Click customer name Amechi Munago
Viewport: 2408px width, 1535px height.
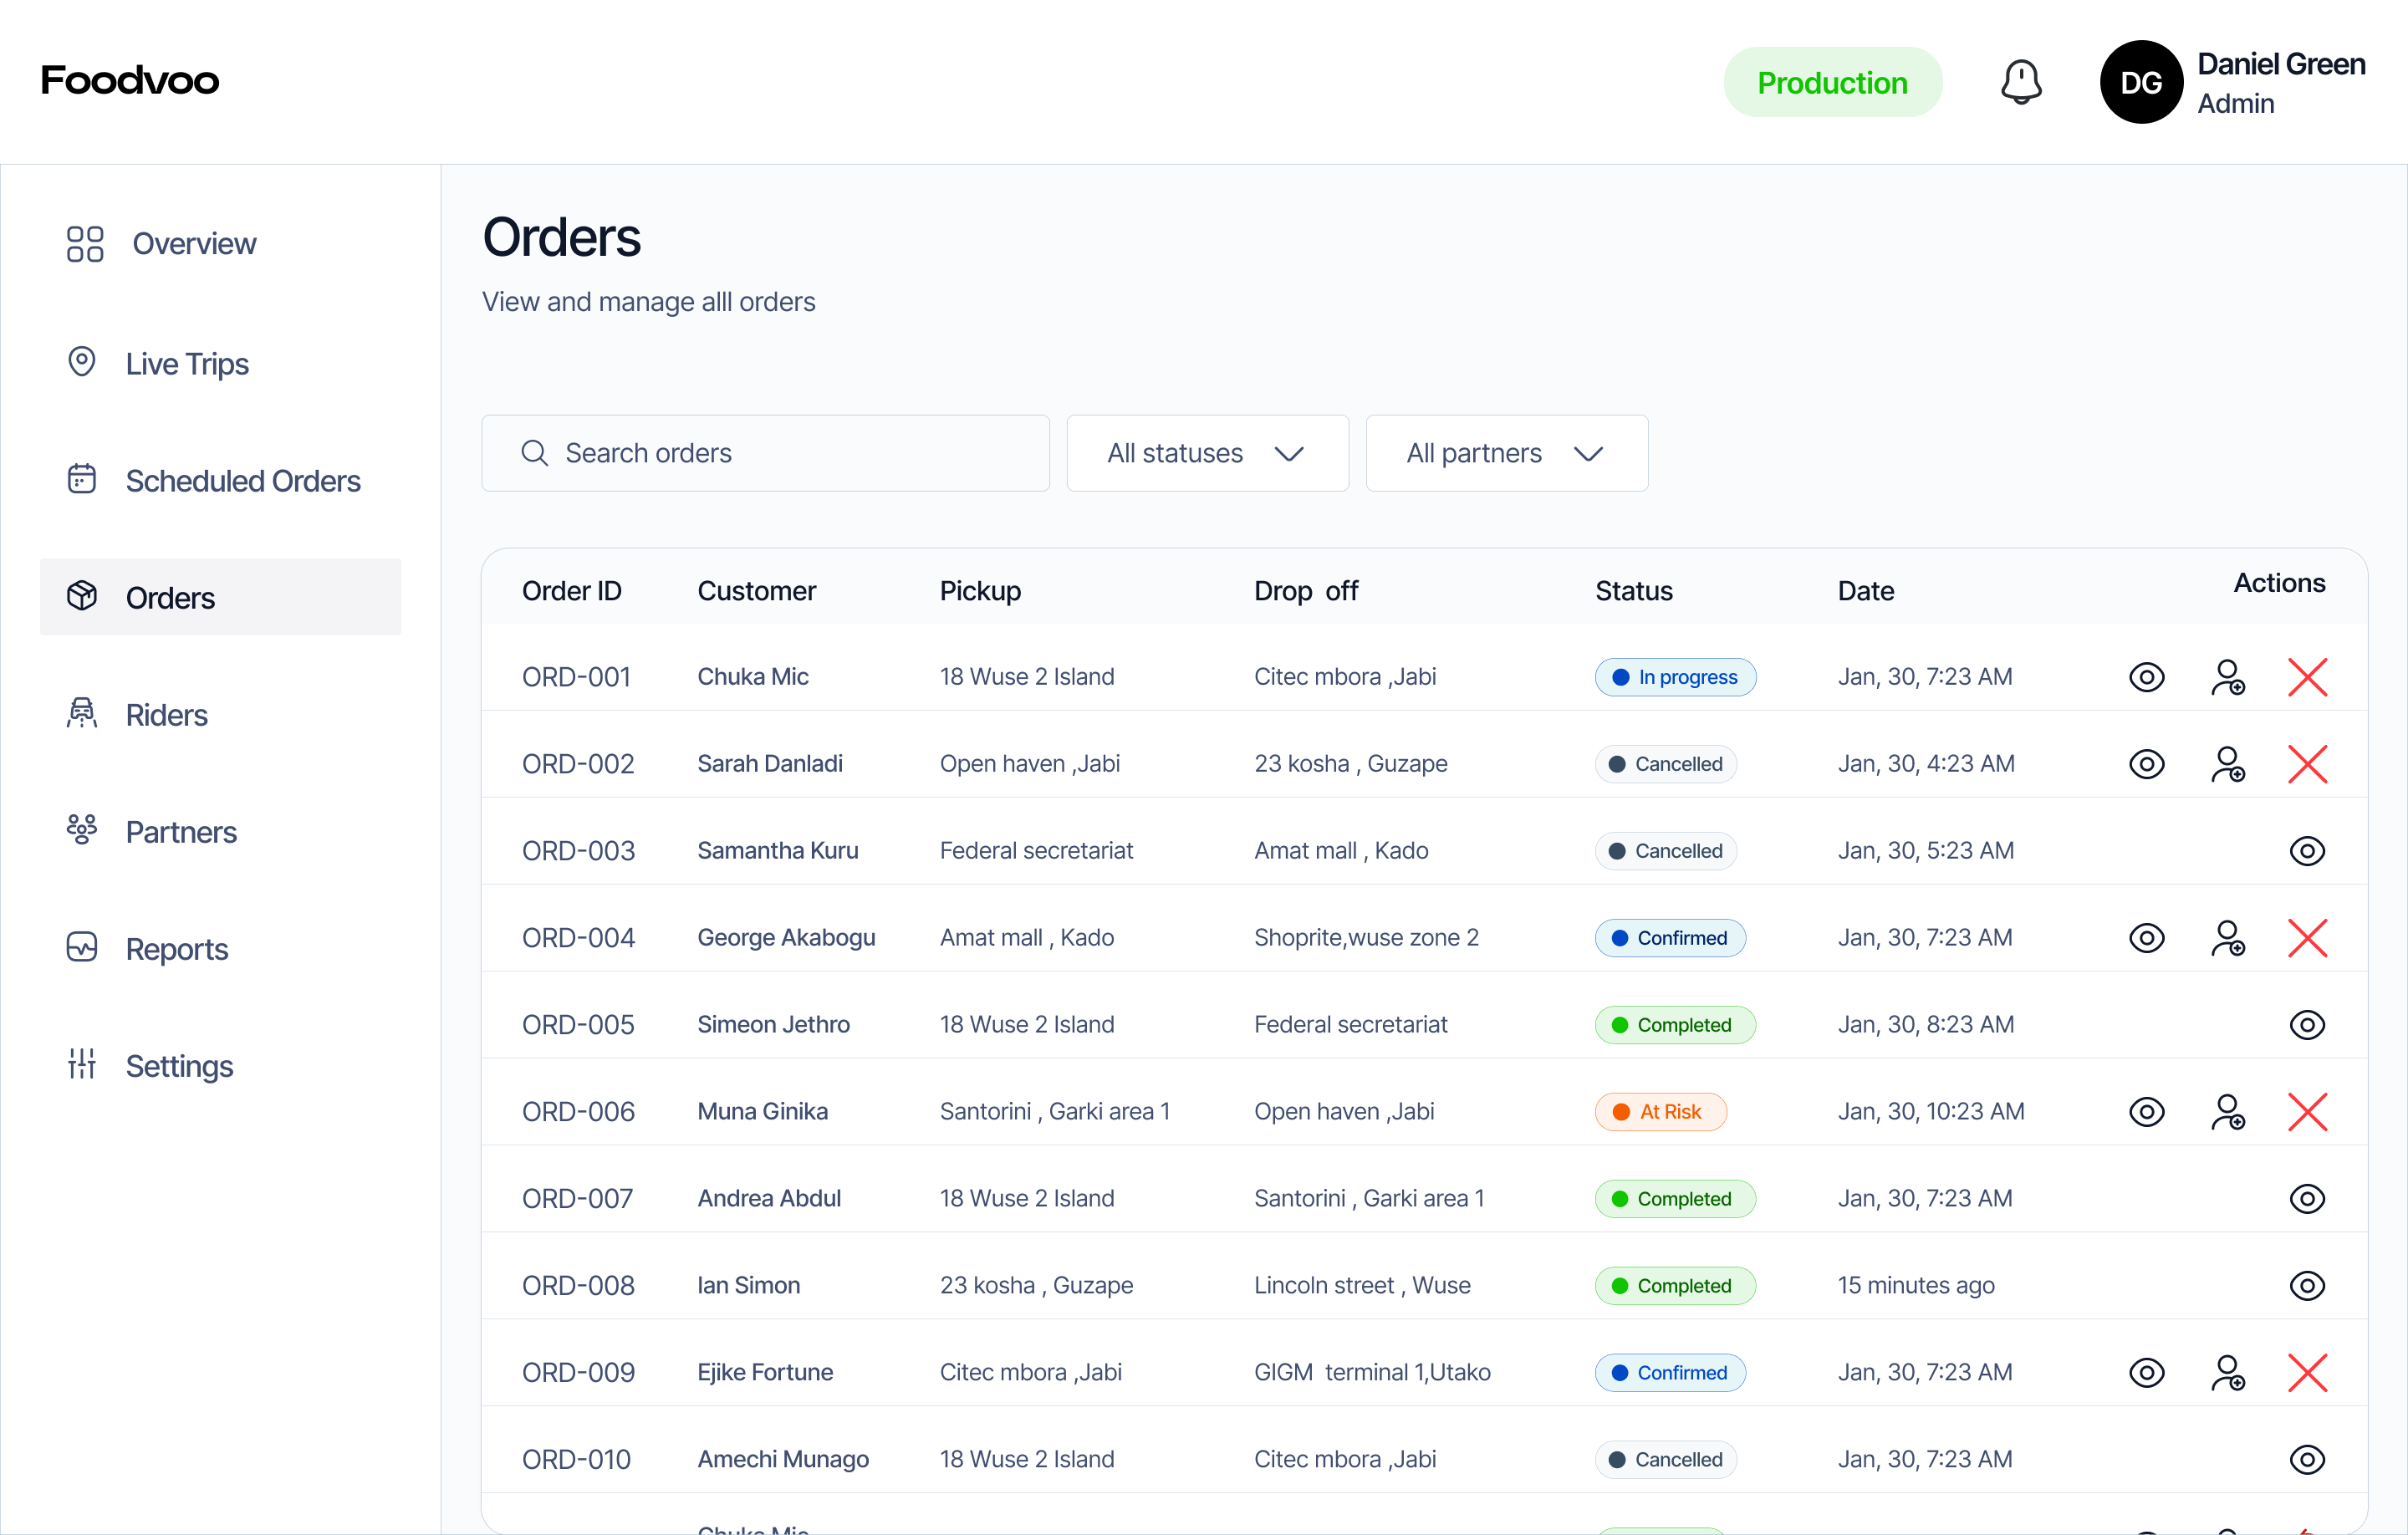click(x=783, y=1460)
